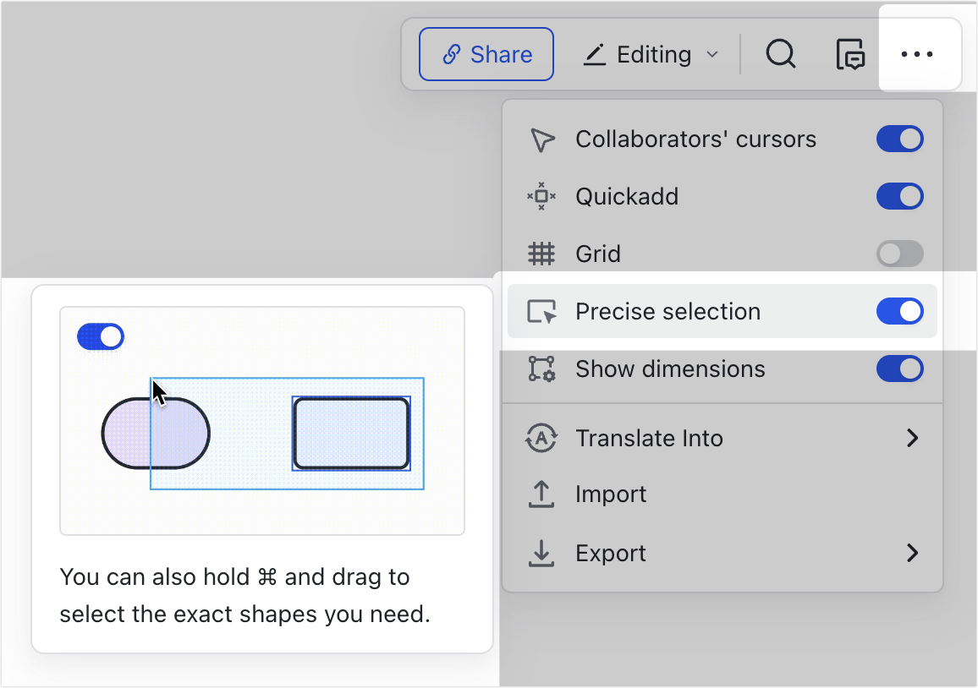
Task: Select the Export menu item
Action: pos(610,554)
